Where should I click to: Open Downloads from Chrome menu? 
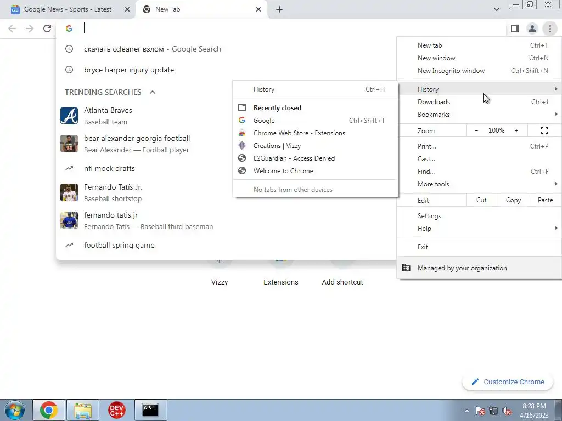coord(479,101)
